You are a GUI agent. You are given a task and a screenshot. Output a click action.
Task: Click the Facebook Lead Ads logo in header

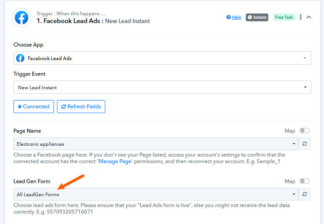coord(22,17)
